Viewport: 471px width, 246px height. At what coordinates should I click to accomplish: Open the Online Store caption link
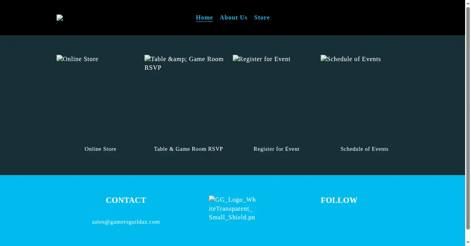[x=100, y=149]
